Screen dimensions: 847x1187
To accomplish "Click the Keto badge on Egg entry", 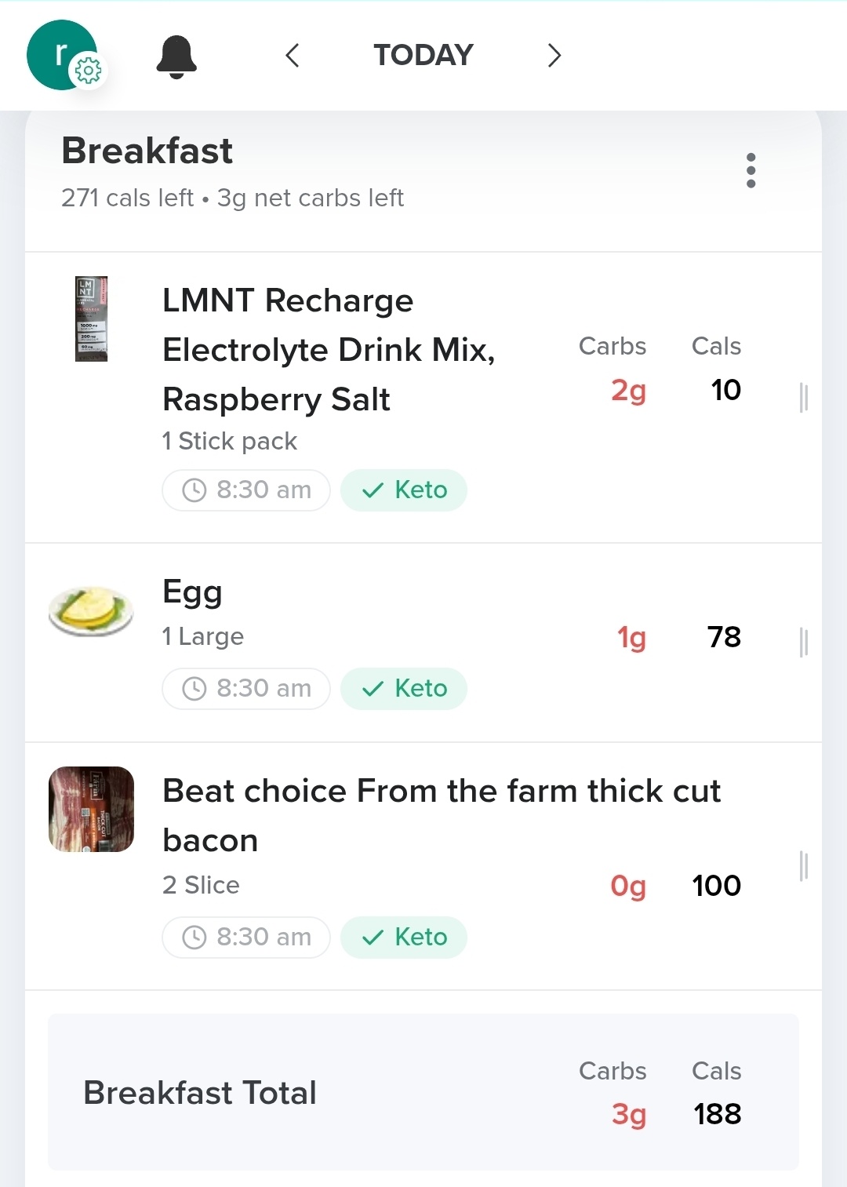I will tap(404, 689).
